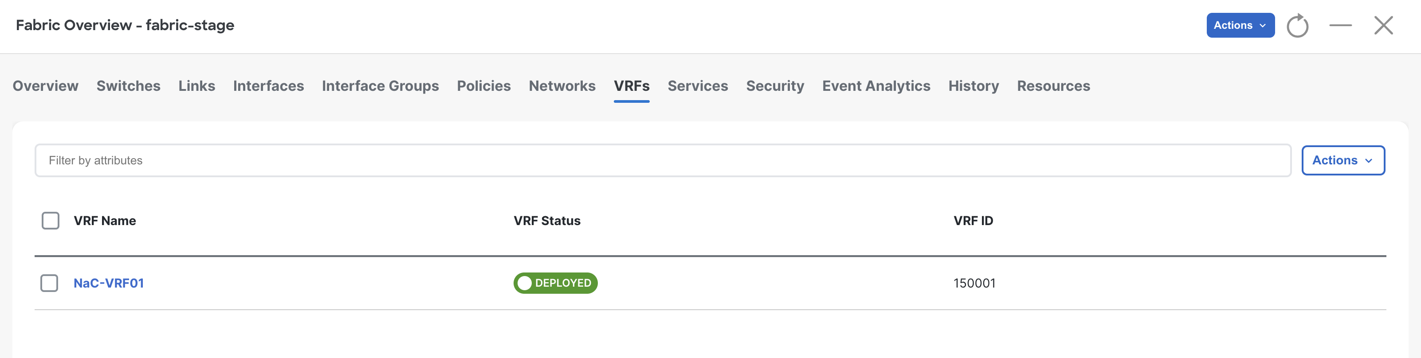Switch to the Networks tab
Screen dimensions: 1421x358
tap(562, 86)
